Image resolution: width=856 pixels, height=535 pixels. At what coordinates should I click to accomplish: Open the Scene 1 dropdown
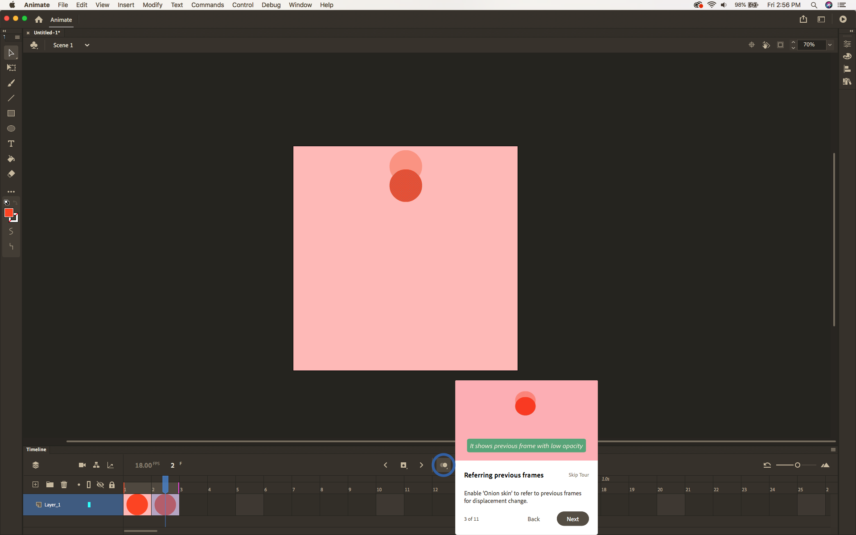pos(87,45)
